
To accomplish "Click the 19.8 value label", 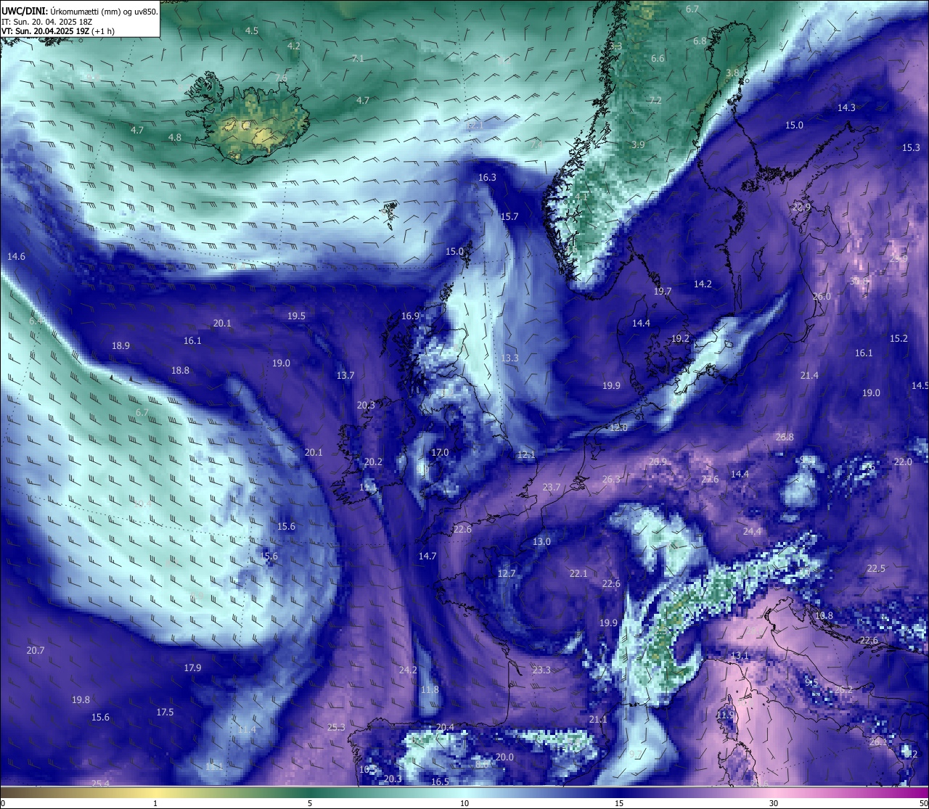I will click(x=81, y=699).
